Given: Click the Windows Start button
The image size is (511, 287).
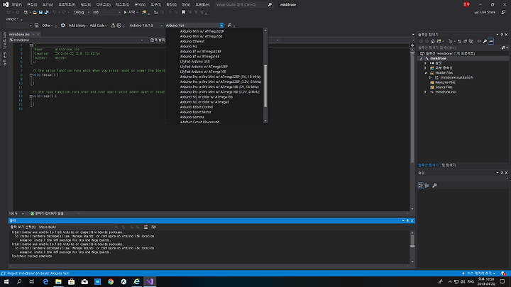Looking at the screenshot, I should (6, 282).
